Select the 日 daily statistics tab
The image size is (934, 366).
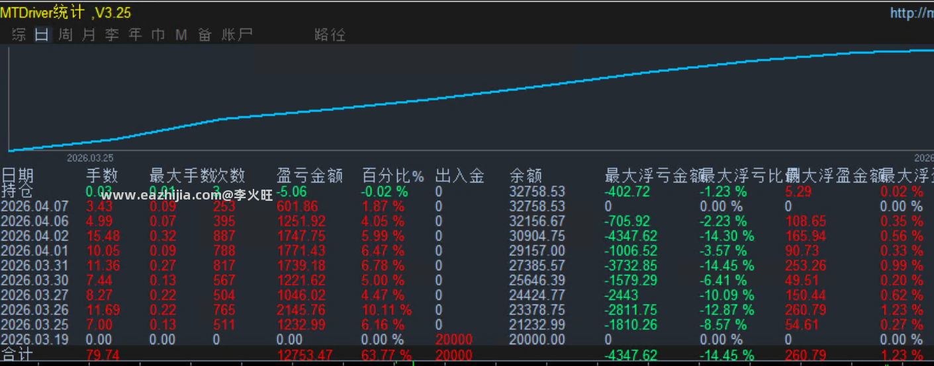pos(42,35)
